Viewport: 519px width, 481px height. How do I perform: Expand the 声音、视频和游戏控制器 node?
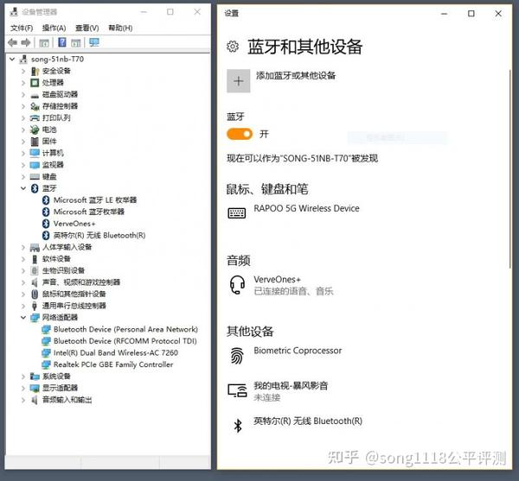click(23, 282)
